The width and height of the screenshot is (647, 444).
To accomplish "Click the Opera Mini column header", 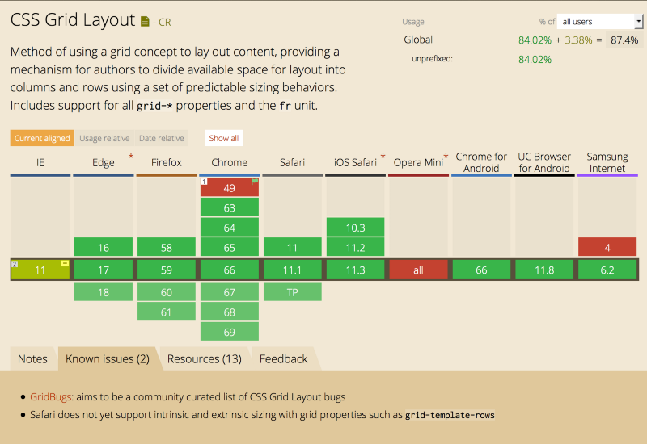I will pos(418,162).
